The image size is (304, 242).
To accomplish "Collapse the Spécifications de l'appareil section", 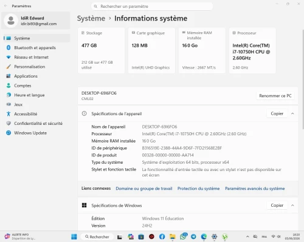I will [x=292, y=113].
